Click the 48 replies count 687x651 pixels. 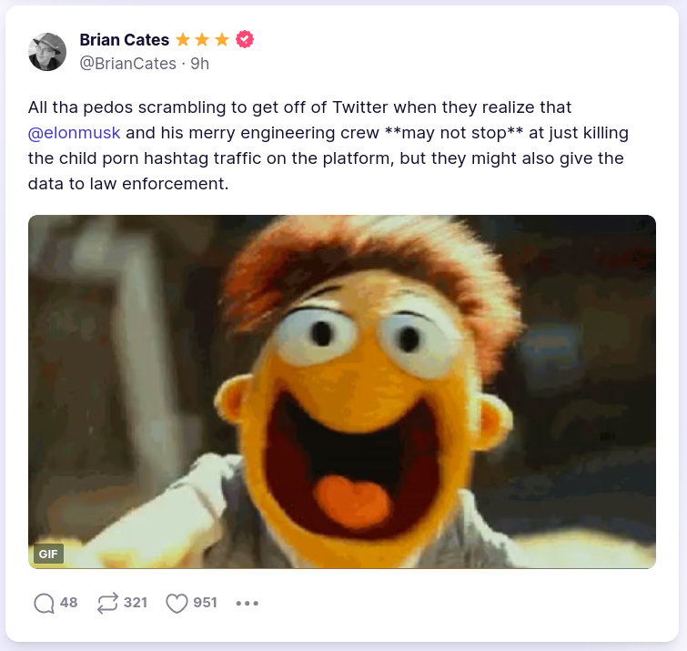coord(68,603)
